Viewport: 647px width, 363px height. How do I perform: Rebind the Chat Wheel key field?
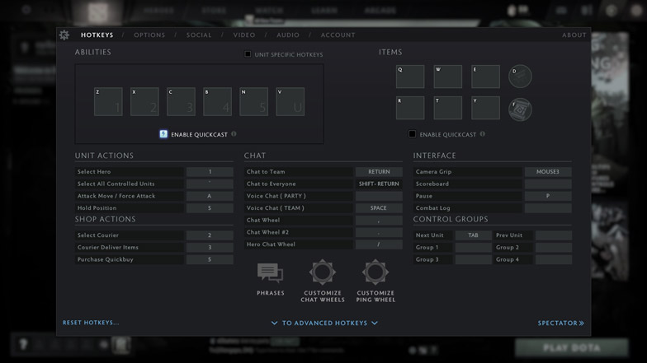[x=379, y=221]
